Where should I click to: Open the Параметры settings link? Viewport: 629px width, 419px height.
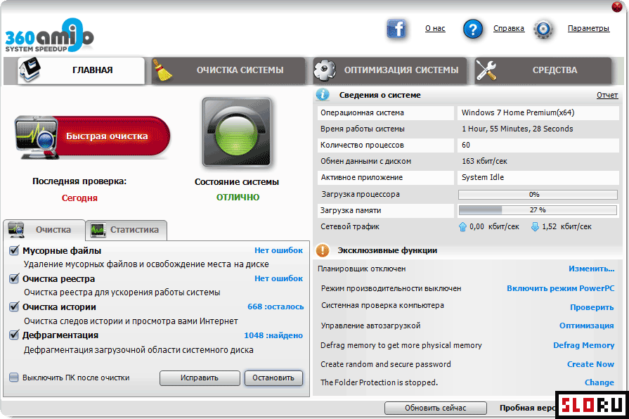pos(588,29)
